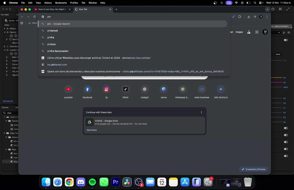Toggle the Bam wipe effect checkbox icon
This screenshot has height=190, width=294.
[x=12, y=154]
